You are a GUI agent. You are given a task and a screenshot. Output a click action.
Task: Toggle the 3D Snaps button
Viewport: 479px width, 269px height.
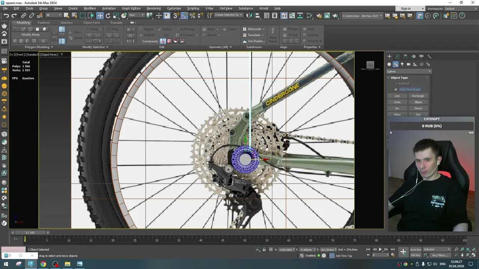(x=176, y=15)
